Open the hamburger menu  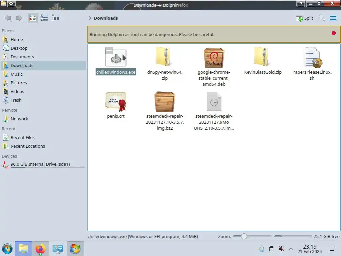333,18
